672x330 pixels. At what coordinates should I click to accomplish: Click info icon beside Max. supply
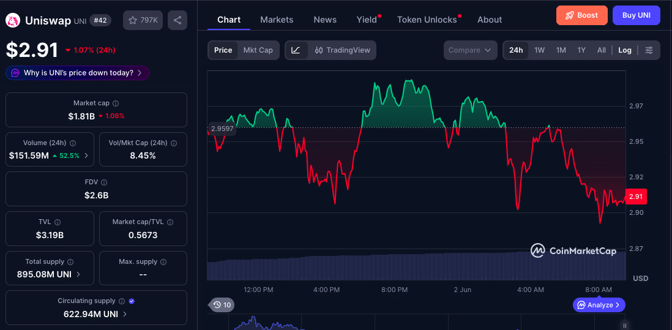[x=163, y=262]
